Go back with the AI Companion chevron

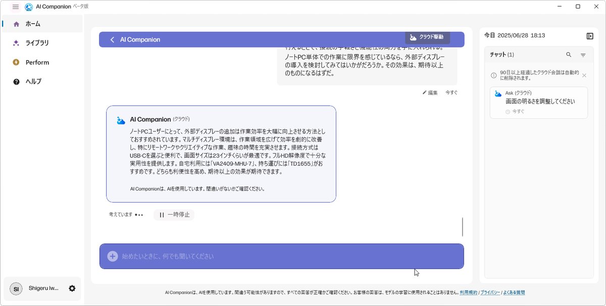(x=112, y=39)
